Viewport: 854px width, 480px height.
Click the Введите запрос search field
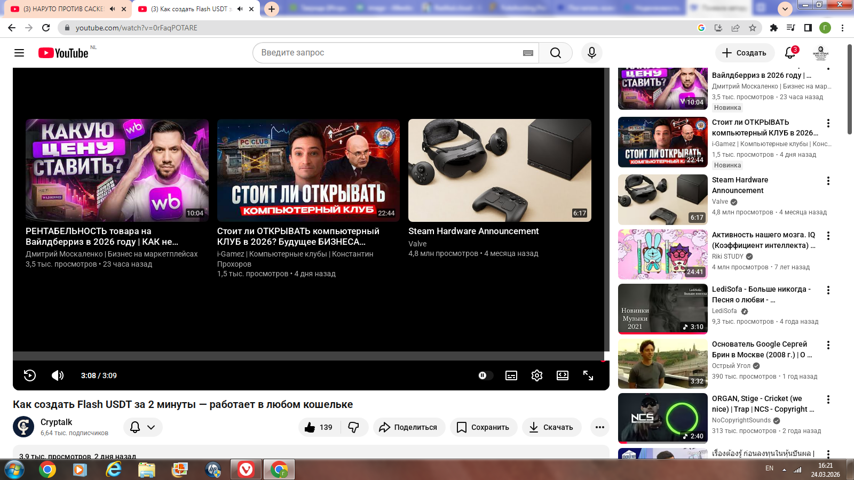tap(390, 53)
